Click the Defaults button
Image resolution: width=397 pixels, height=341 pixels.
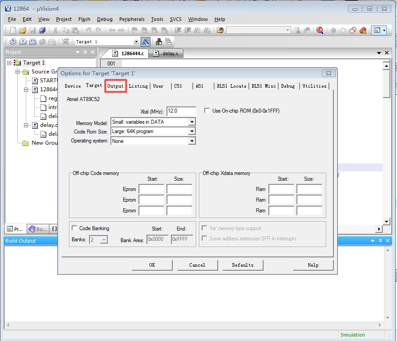point(243,265)
